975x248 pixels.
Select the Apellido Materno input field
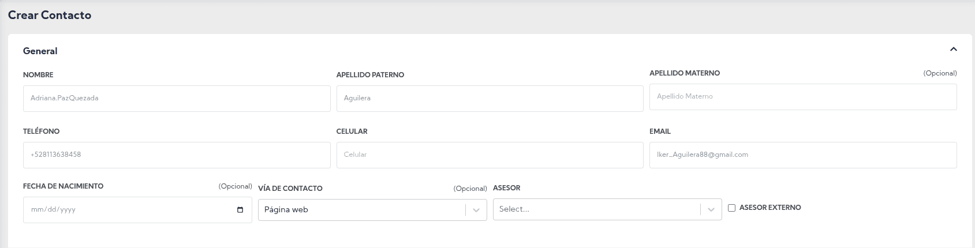click(x=802, y=97)
